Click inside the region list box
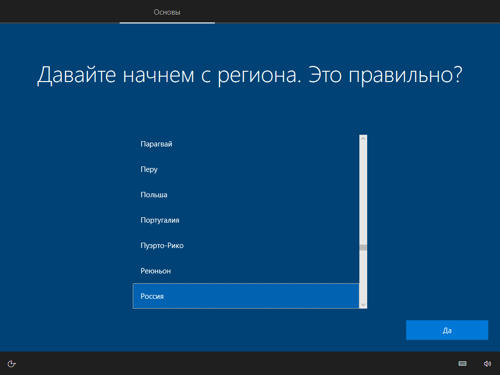Screen dimensions: 500x375 (x=244, y=220)
